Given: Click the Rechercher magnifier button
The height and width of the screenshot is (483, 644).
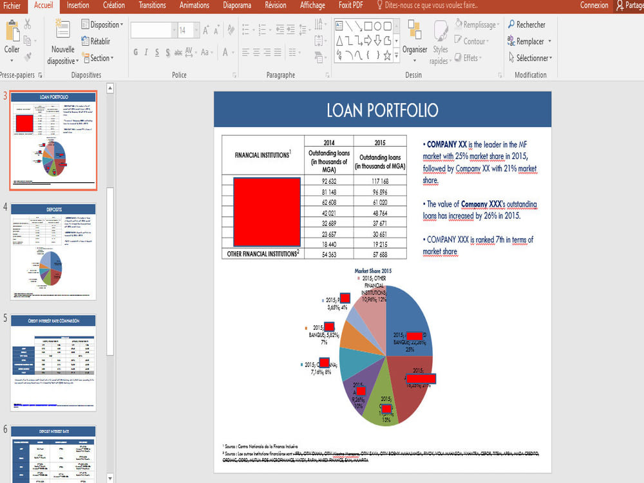Looking at the screenshot, I should 527,24.
